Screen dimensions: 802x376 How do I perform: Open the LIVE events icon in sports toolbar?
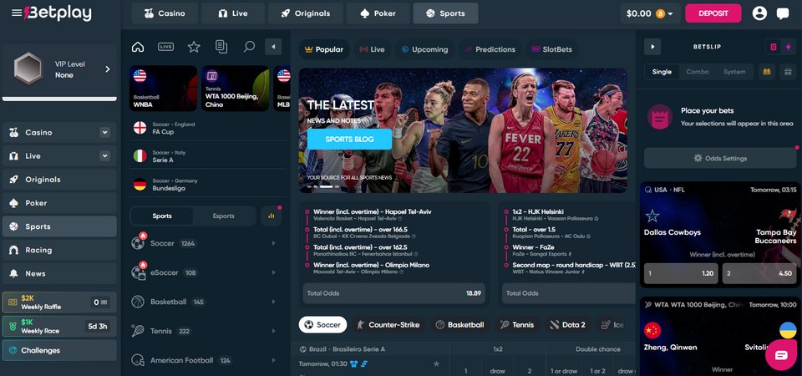(165, 47)
